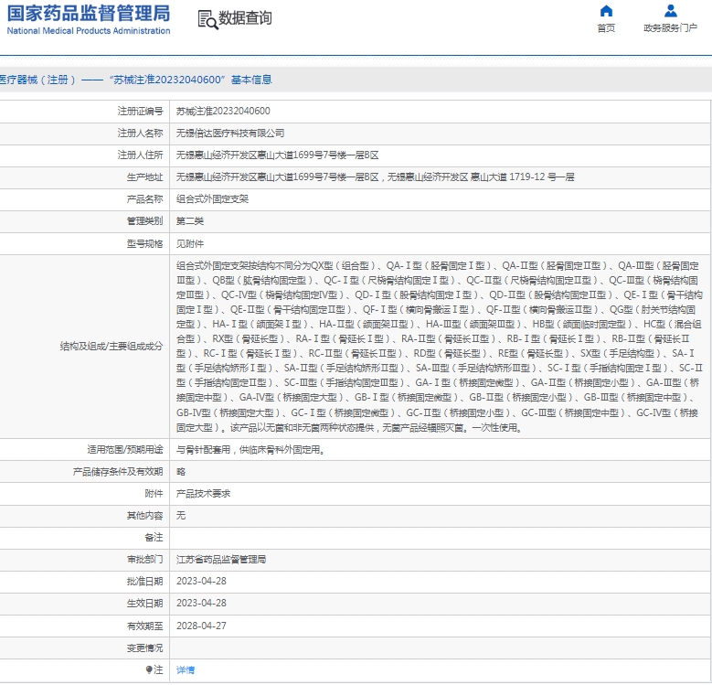This screenshot has height=685, width=712.
Task: Click the 数据查询 heading text
Action: (x=245, y=18)
